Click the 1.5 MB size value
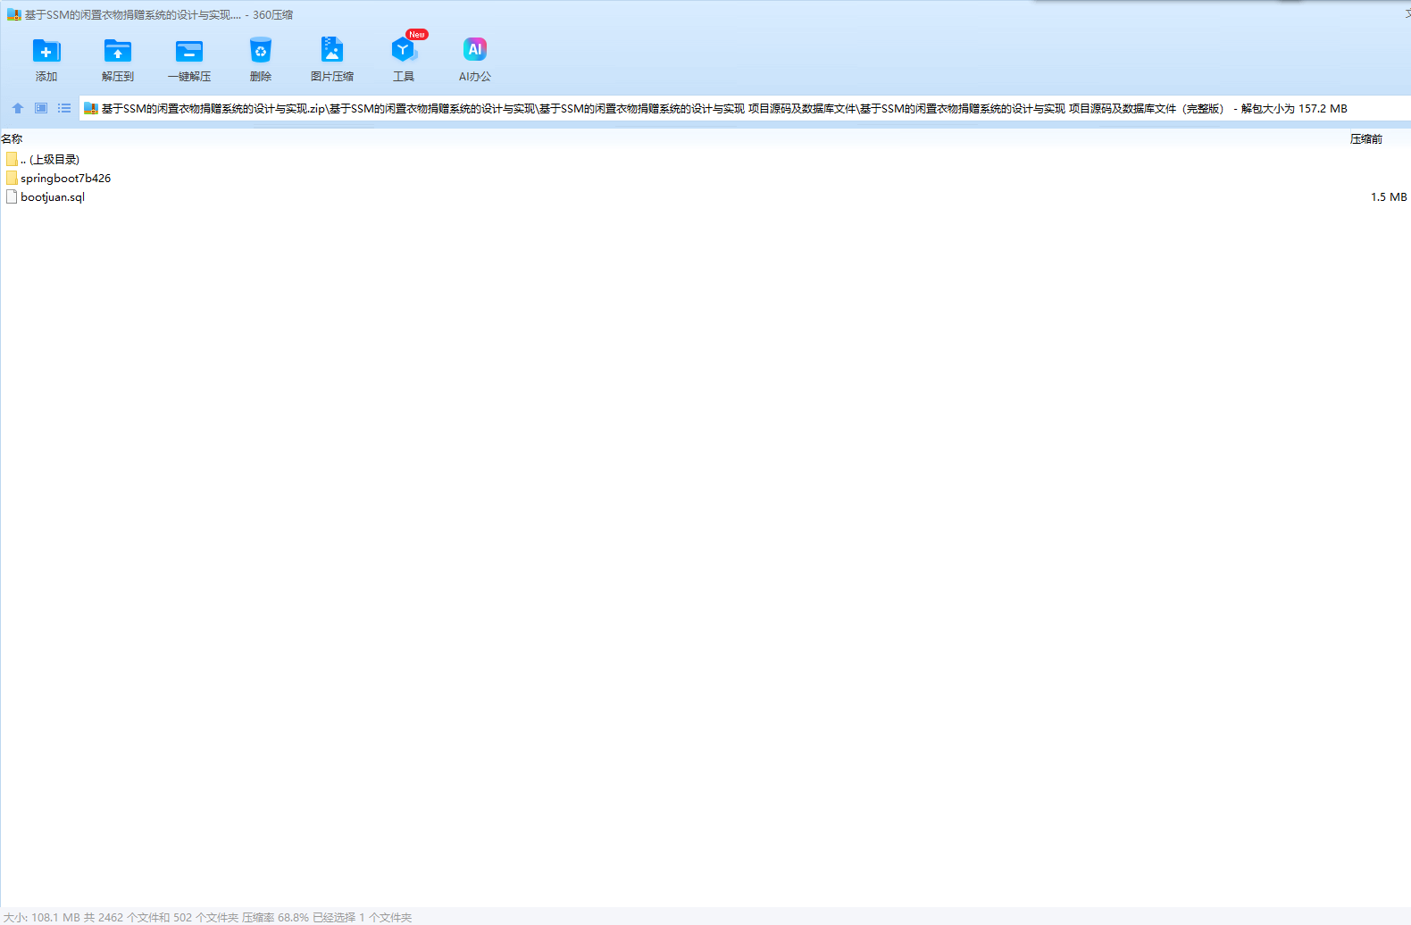Viewport: 1411px width, 925px height. (x=1389, y=197)
